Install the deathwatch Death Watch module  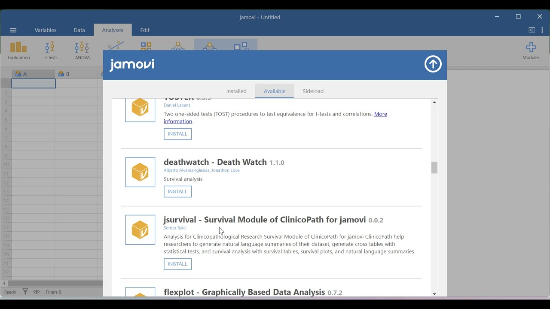177,191
